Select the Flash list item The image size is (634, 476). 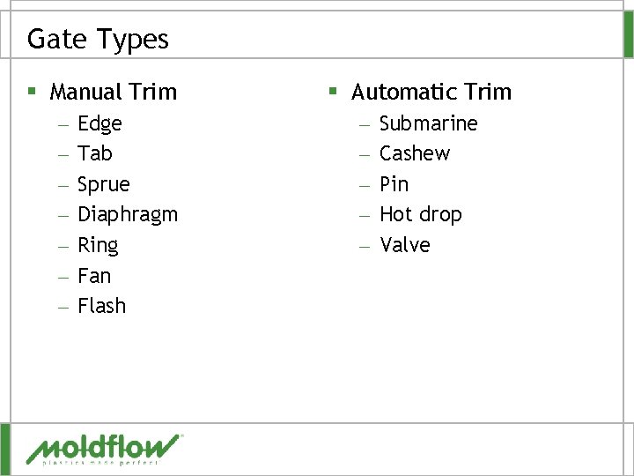102,306
